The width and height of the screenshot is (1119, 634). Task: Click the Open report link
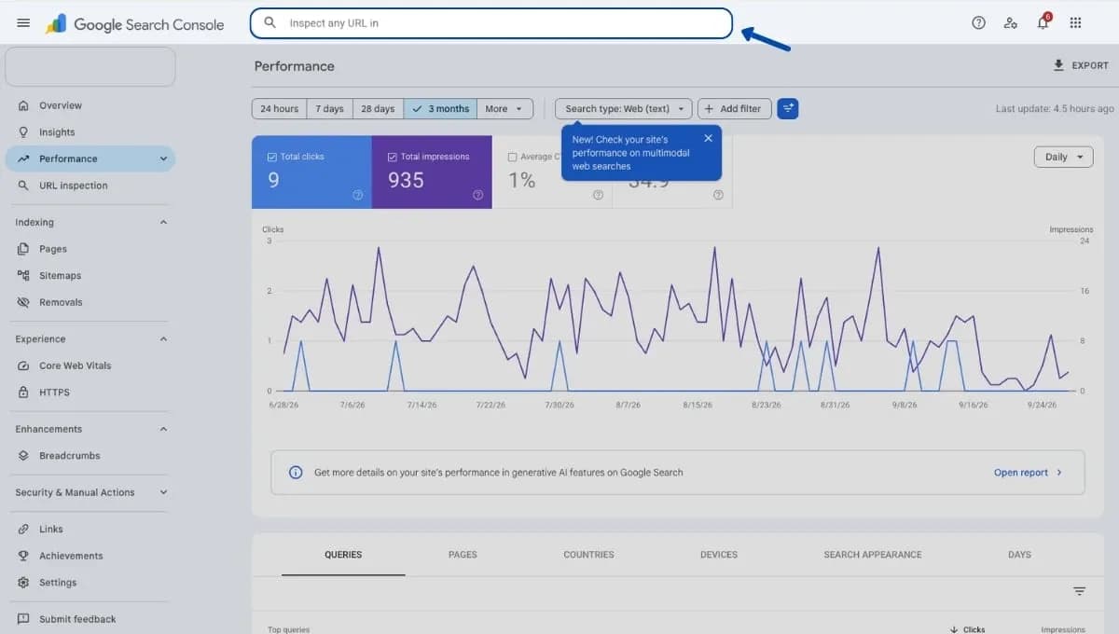tap(1028, 473)
